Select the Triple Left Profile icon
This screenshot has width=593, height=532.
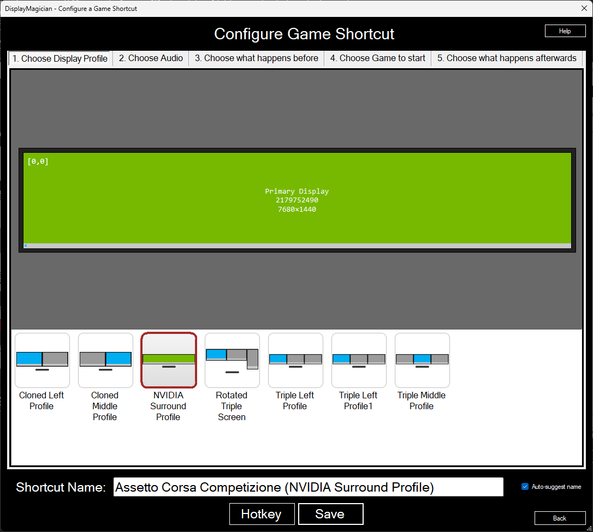pyautogui.click(x=295, y=360)
